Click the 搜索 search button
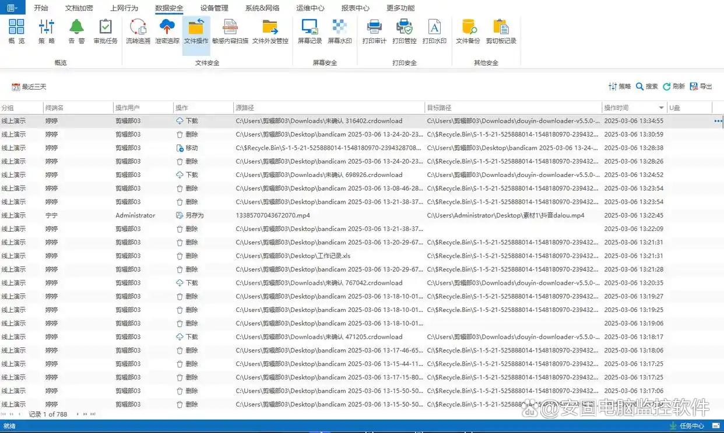The height and width of the screenshot is (433, 724). [x=646, y=86]
